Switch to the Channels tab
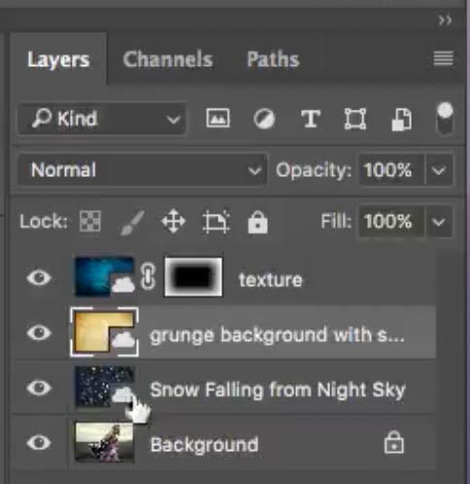The image size is (470, 484). click(x=168, y=59)
